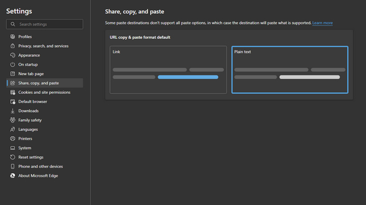Open Downloads settings
The width and height of the screenshot is (366, 205).
click(x=29, y=111)
